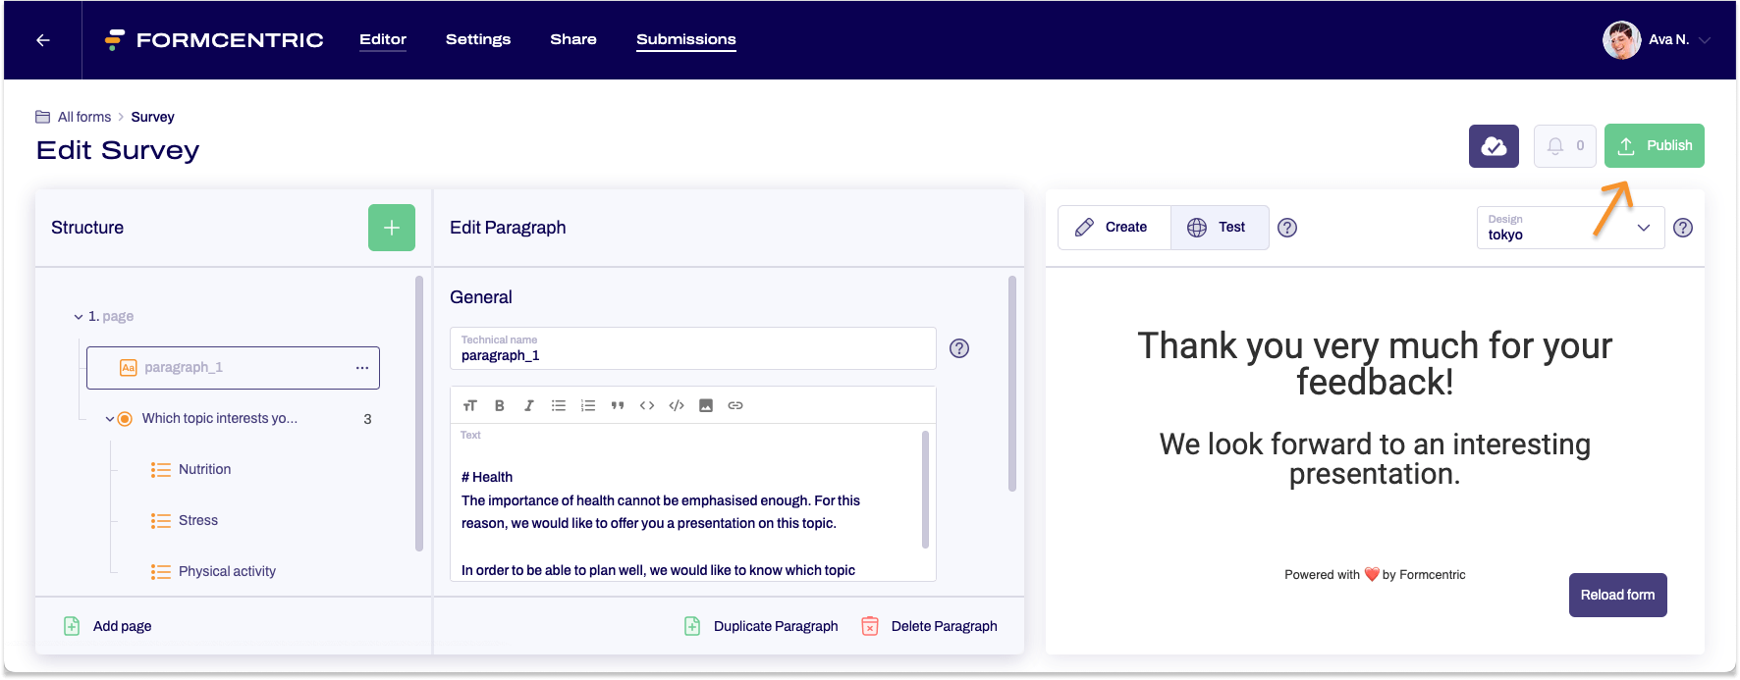Screen dimensions: 1740x680
Task: Insert an image
Action: click(706, 405)
